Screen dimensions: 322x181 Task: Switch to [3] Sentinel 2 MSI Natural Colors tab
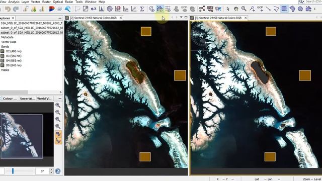[218, 18]
